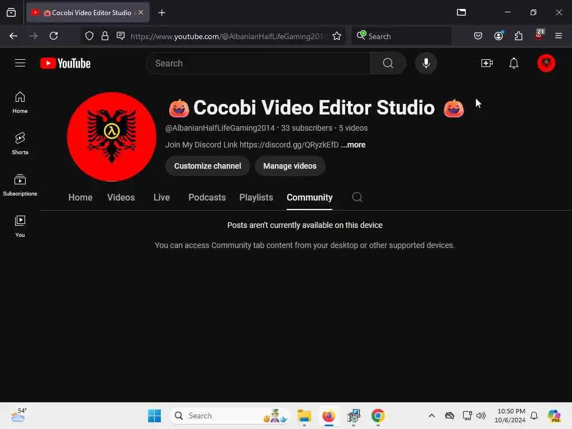Bookmark the page with the star icon
This screenshot has width=572, height=429.
337,36
